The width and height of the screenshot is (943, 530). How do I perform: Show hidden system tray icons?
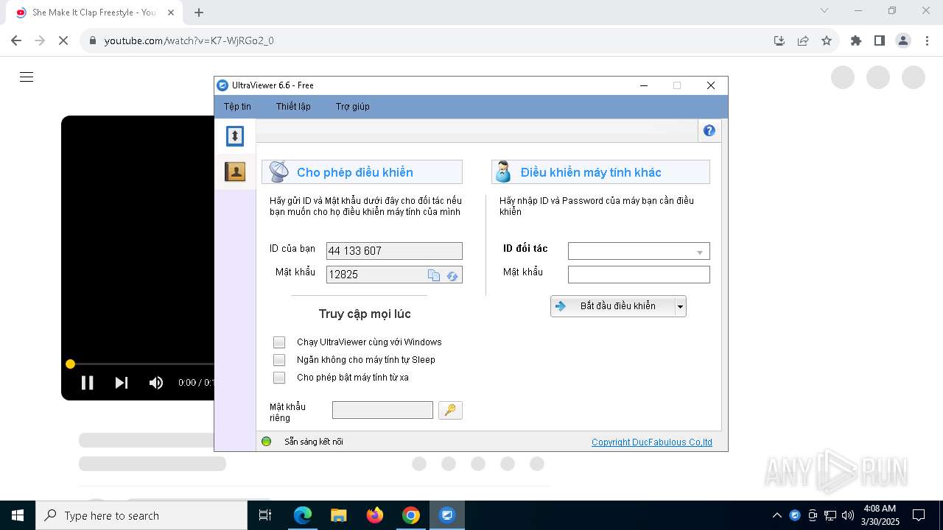pyautogui.click(x=777, y=515)
